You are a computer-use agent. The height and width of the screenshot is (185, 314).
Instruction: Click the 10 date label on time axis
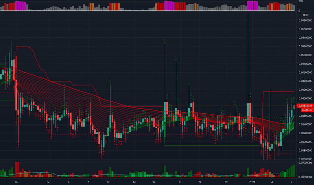[108, 182]
